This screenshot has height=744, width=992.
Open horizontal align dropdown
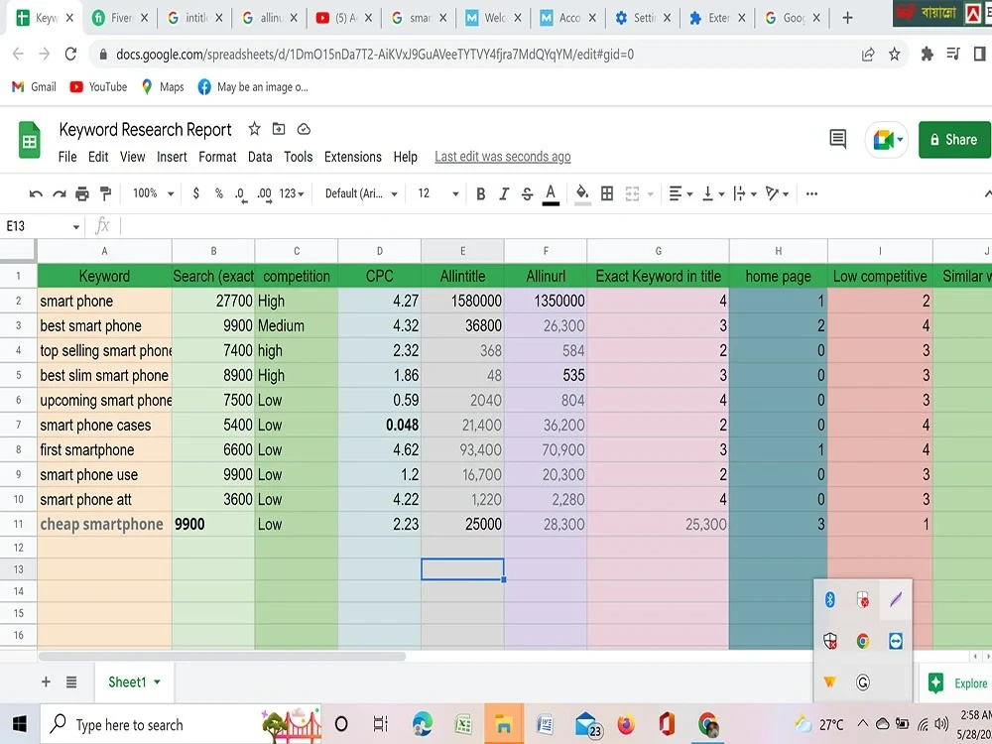point(681,193)
